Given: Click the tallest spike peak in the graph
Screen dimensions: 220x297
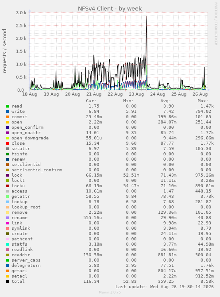Looking at the screenshot, I should click(x=147, y=17).
